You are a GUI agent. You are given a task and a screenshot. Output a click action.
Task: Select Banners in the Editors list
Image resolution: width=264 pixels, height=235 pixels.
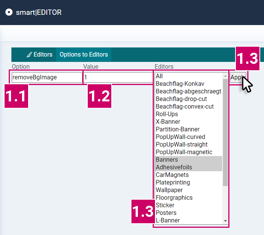pyautogui.click(x=188, y=159)
